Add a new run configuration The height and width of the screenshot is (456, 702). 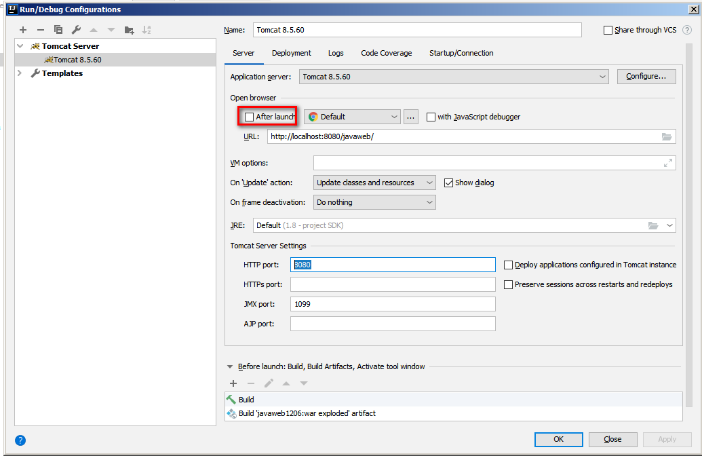click(x=23, y=30)
